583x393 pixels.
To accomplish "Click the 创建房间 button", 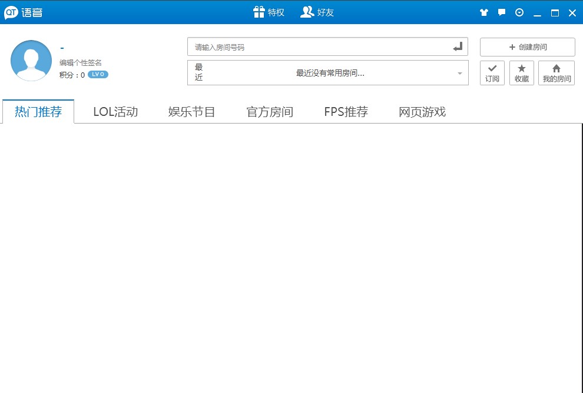I will click(528, 47).
